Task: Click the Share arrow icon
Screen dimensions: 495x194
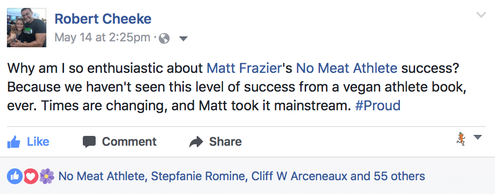Action: pyautogui.click(x=196, y=142)
